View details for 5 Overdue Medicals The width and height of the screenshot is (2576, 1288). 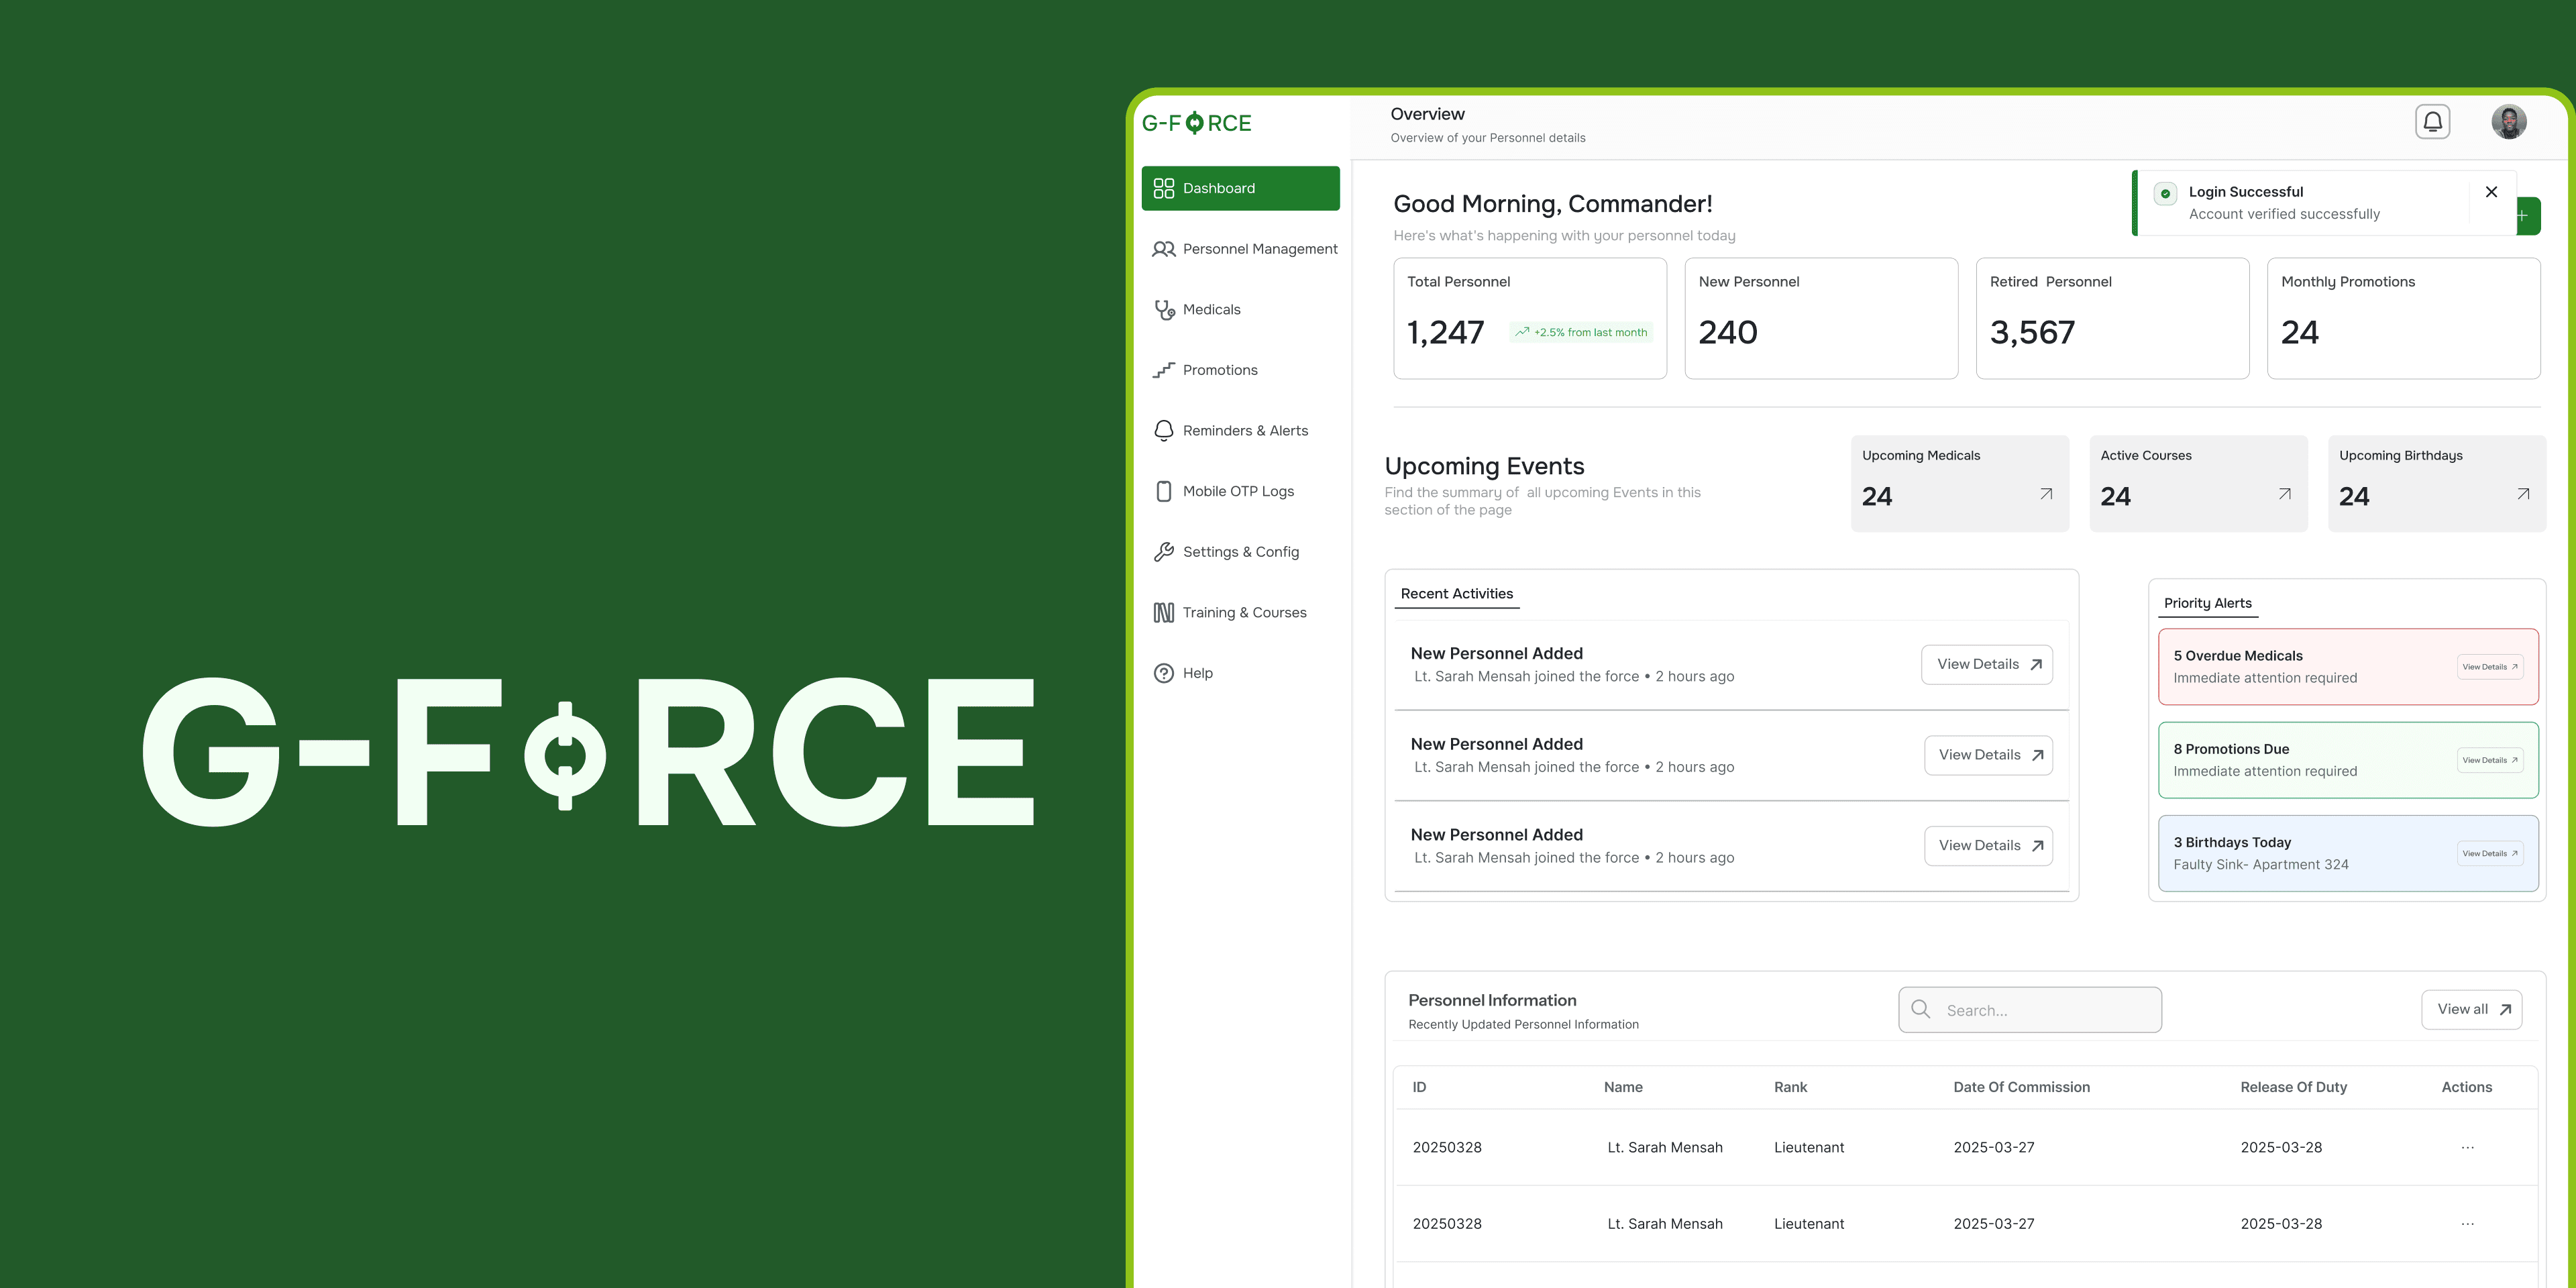(2490, 667)
